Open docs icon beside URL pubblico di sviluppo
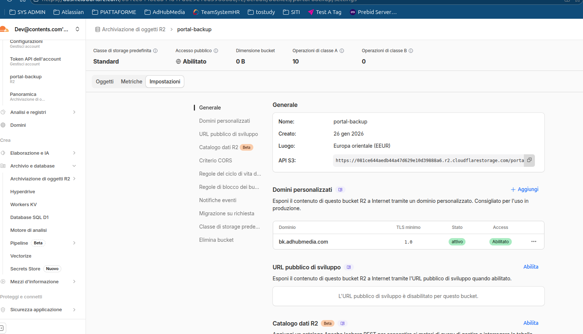583x334 pixels. [349, 267]
